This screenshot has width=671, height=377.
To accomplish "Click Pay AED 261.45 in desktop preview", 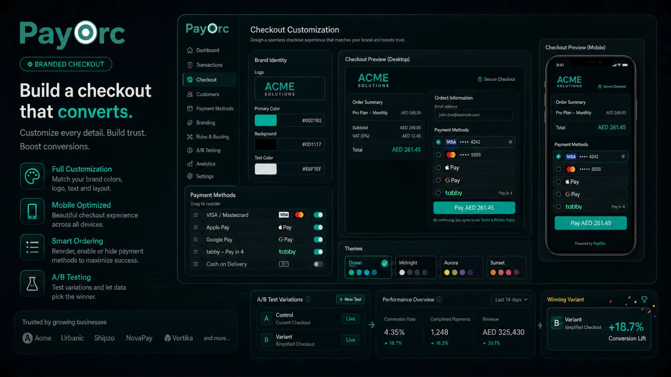I will point(474,208).
